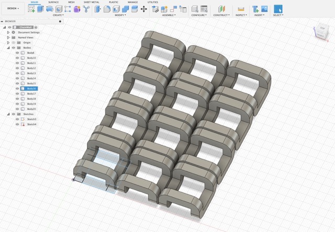
Task: Select the Extrude tool
Action: pyautogui.click(x=41, y=9)
